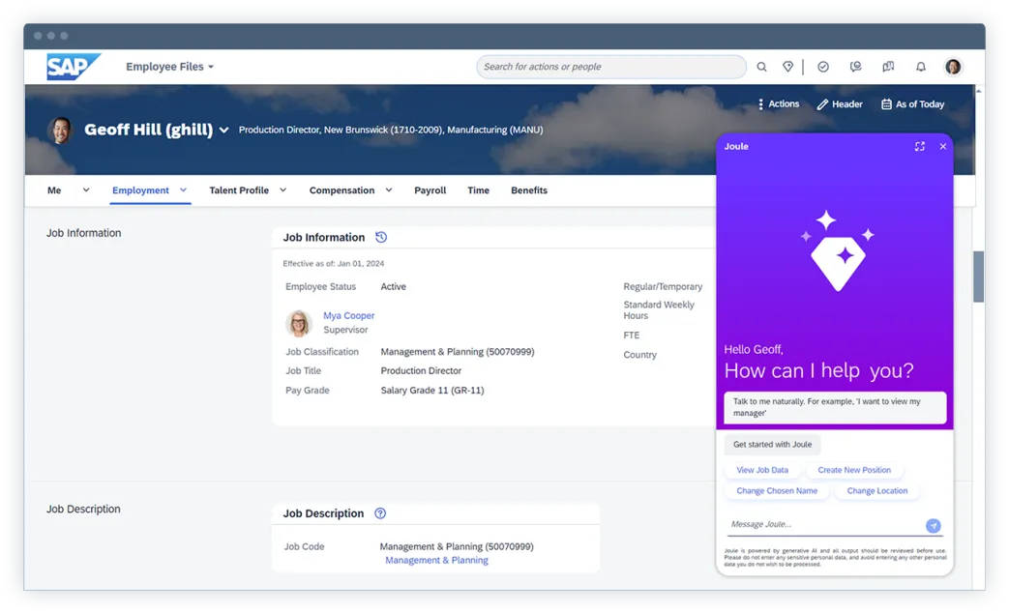The image size is (1009, 613).
Task: Expand the Talent Profile chevron
Action: (x=283, y=190)
